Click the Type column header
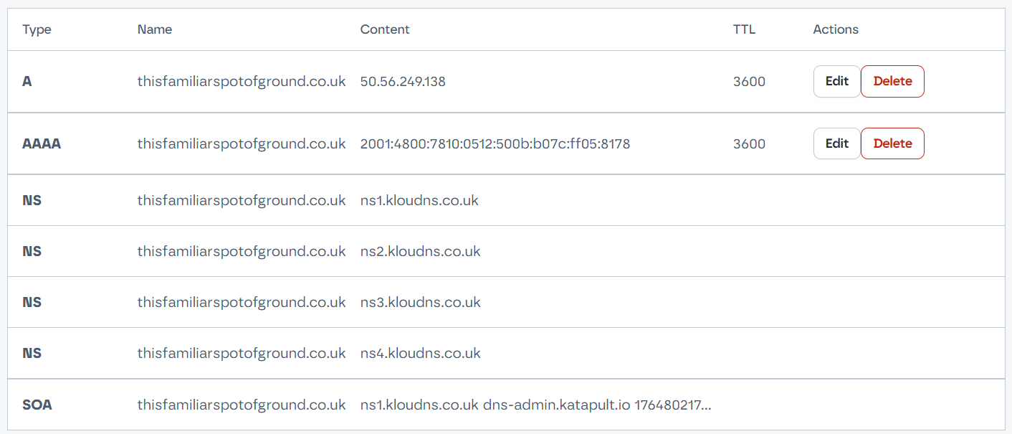 coord(37,29)
